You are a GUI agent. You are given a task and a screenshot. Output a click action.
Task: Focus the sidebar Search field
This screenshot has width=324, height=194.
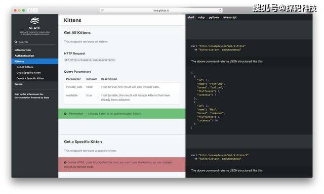pos(35,42)
